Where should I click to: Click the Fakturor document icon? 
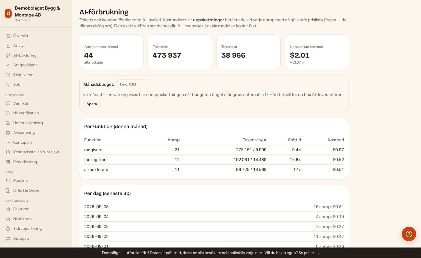coord(8,209)
